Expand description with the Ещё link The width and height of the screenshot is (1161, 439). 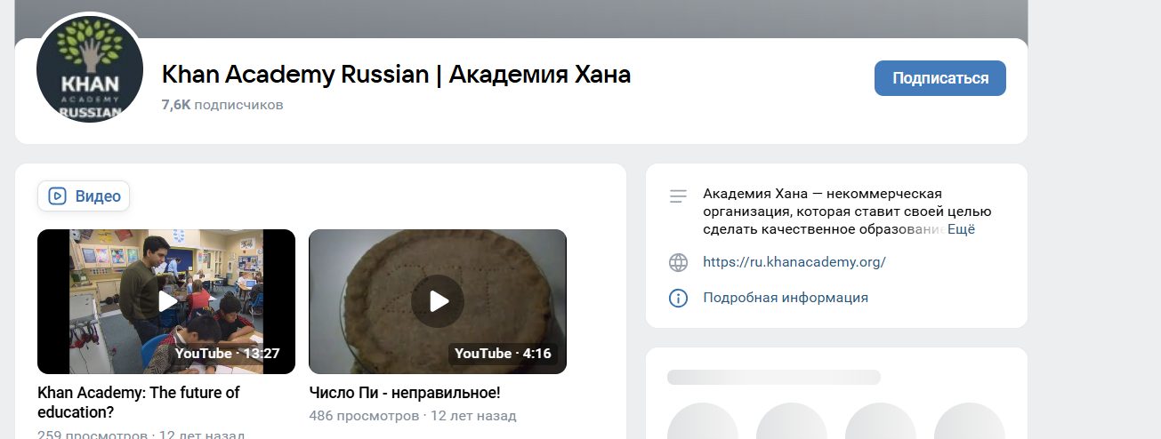tap(961, 229)
